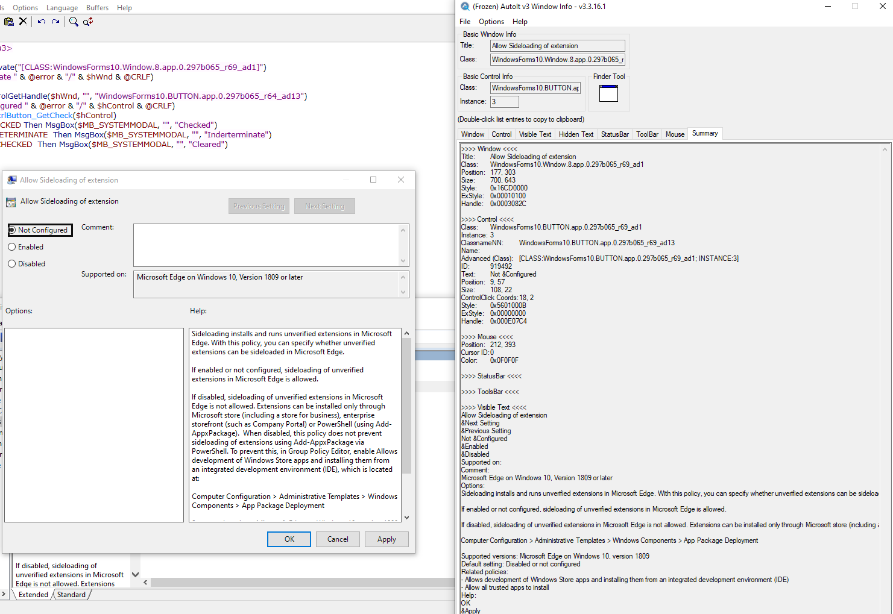Viewport: 893px width, 614px height.
Task: Select the Enabled radio option
Action: [x=26, y=247]
